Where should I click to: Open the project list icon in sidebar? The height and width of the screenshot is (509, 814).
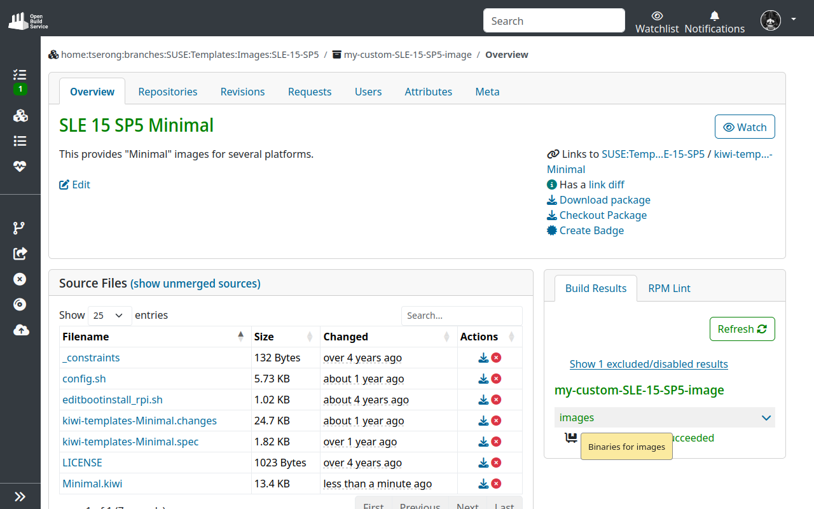point(19,141)
